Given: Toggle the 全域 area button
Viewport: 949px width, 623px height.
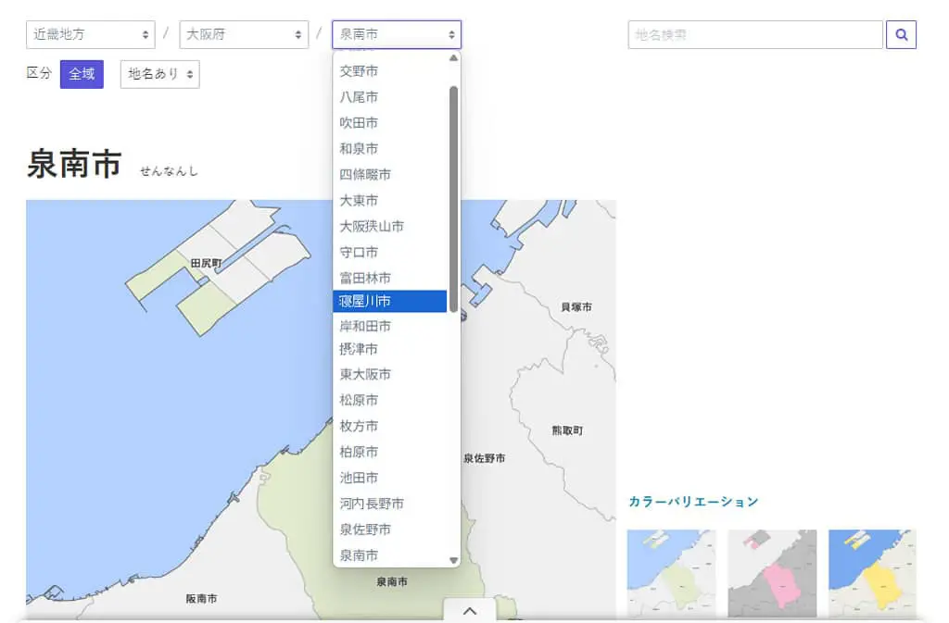Looking at the screenshot, I should (x=82, y=74).
